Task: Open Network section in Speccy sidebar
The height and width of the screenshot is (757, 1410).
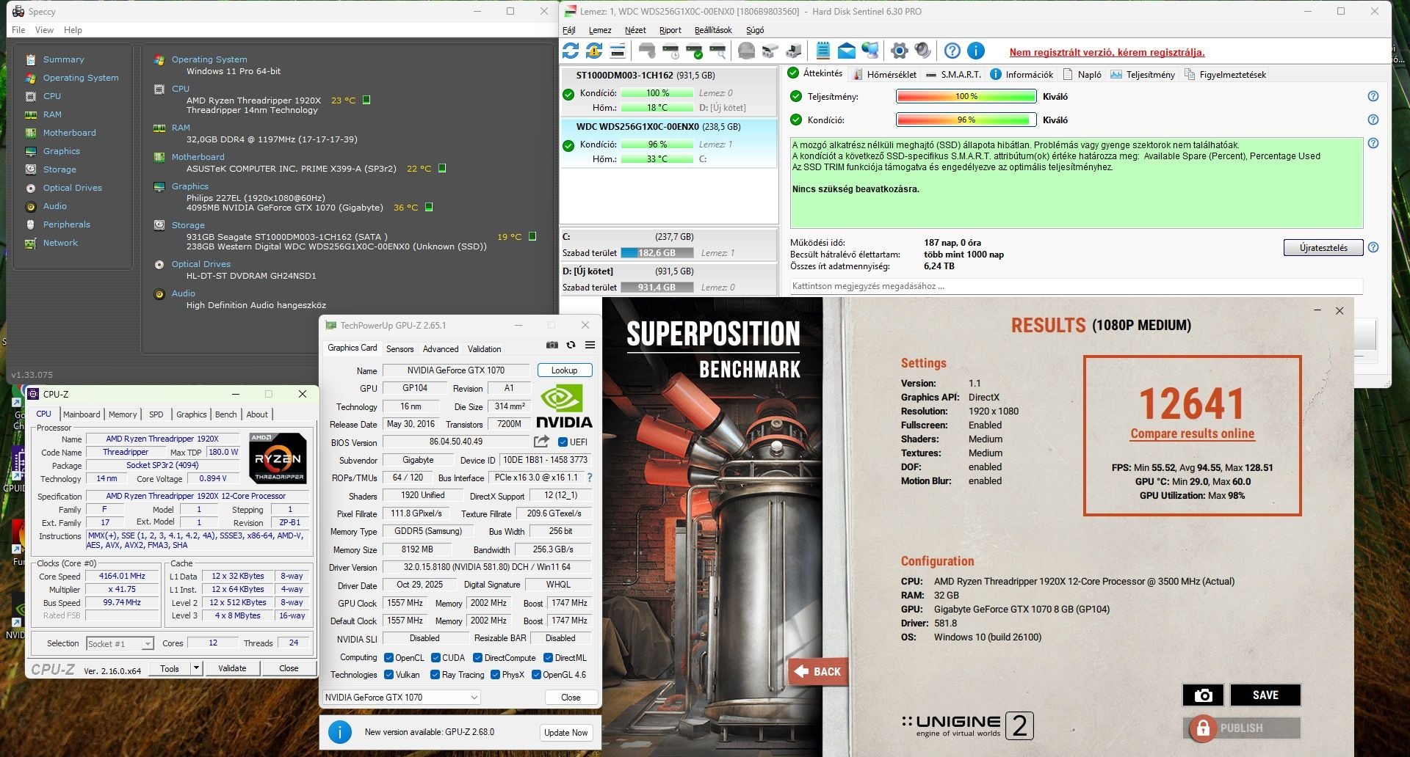Action: pos(60,243)
